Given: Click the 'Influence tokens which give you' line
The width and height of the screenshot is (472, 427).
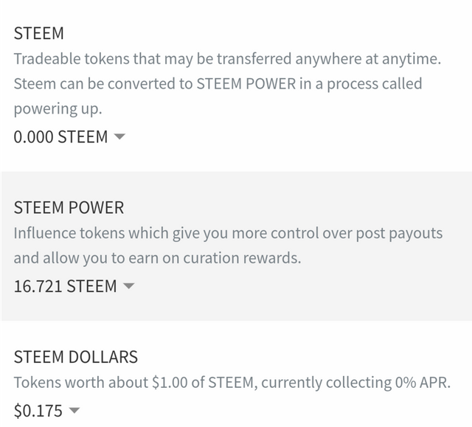Looking at the screenshot, I should 228,233.
